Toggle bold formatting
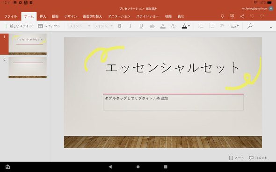 point(120,26)
